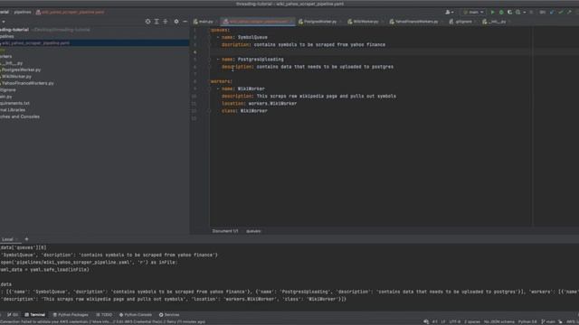Fold the 'workers:' block in gutter
579x325 pixels.
[x=209, y=81]
